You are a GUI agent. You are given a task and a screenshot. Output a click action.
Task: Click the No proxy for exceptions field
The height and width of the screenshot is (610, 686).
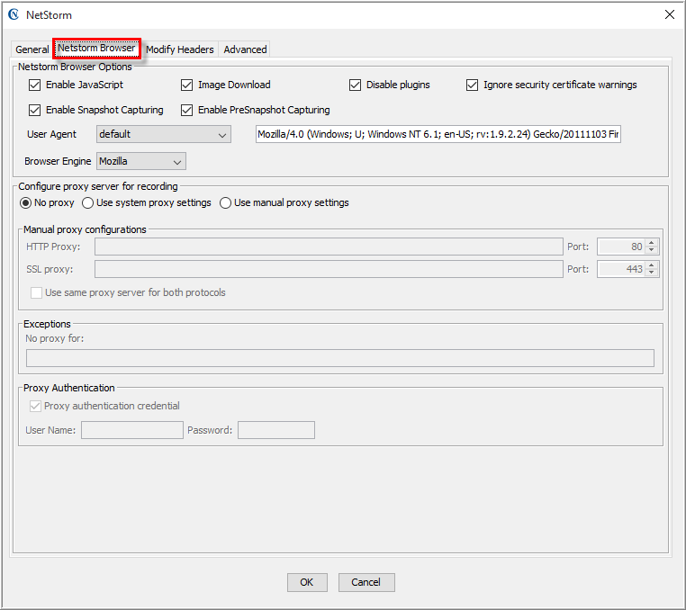[x=340, y=358]
